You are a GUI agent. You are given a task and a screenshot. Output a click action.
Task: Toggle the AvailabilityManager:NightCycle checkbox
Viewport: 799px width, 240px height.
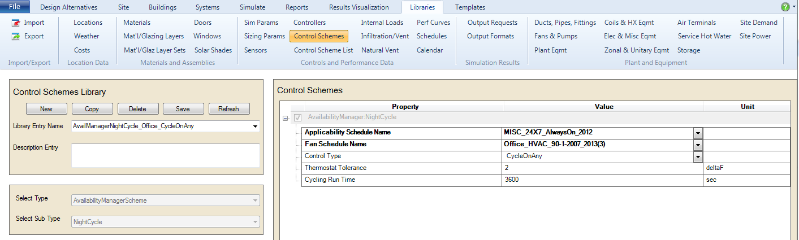[298, 117]
